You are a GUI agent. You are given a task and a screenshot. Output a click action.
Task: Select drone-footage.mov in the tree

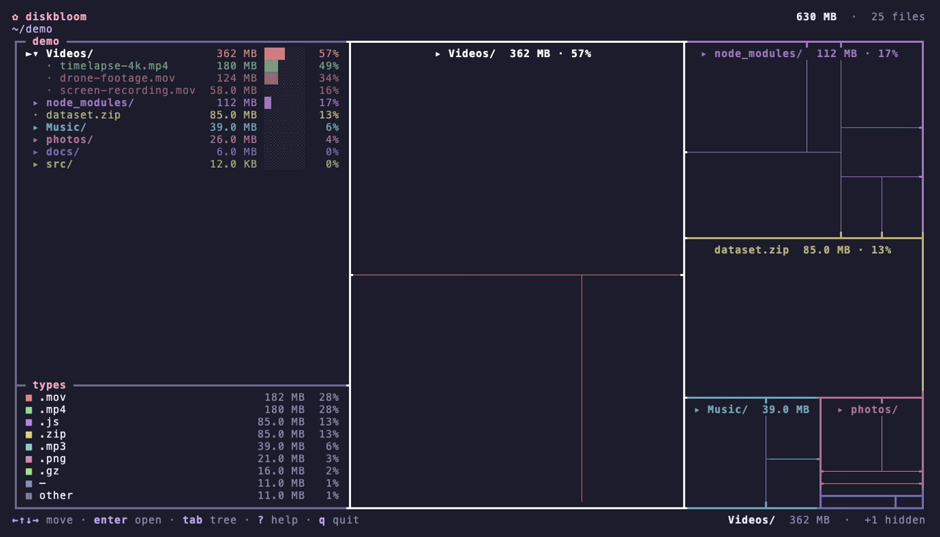tap(117, 79)
